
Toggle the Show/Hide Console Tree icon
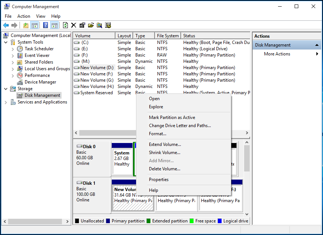(x=34, y=25)
